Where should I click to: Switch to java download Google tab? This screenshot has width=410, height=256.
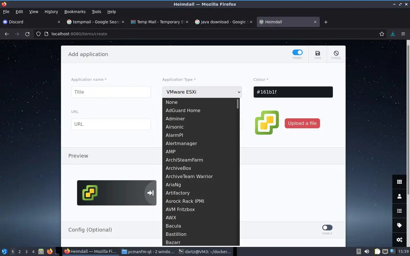click(x=224, y=22)
